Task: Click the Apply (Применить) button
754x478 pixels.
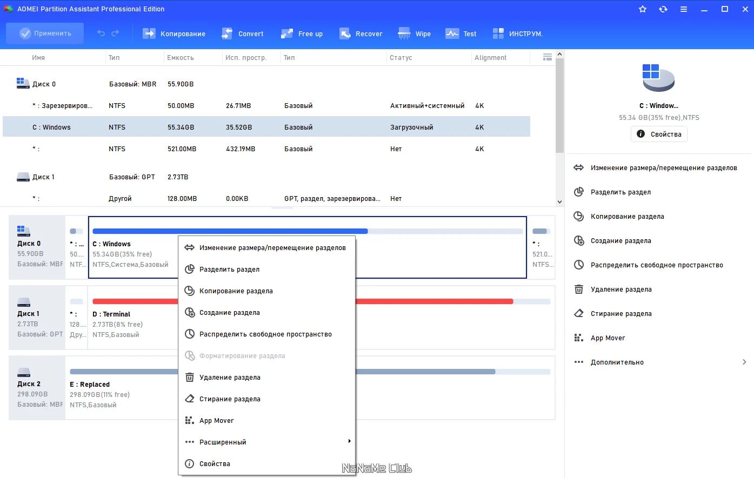Action: (45, 33)
